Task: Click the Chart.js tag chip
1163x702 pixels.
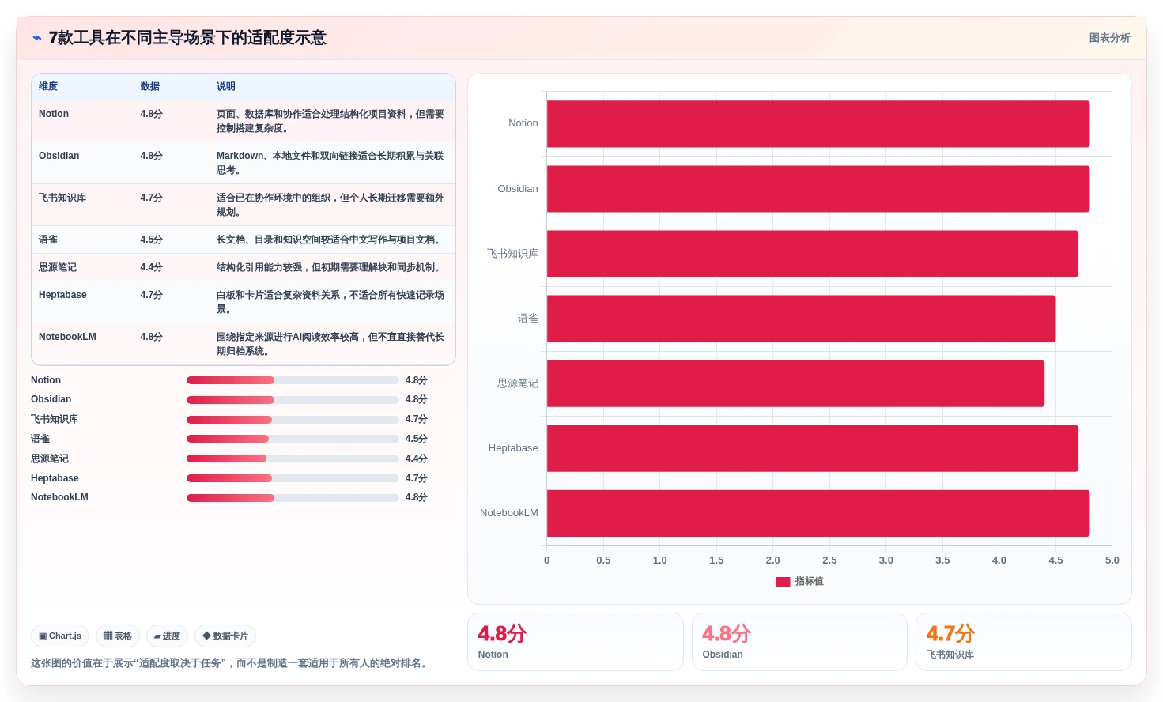Action: pos(60,636)
